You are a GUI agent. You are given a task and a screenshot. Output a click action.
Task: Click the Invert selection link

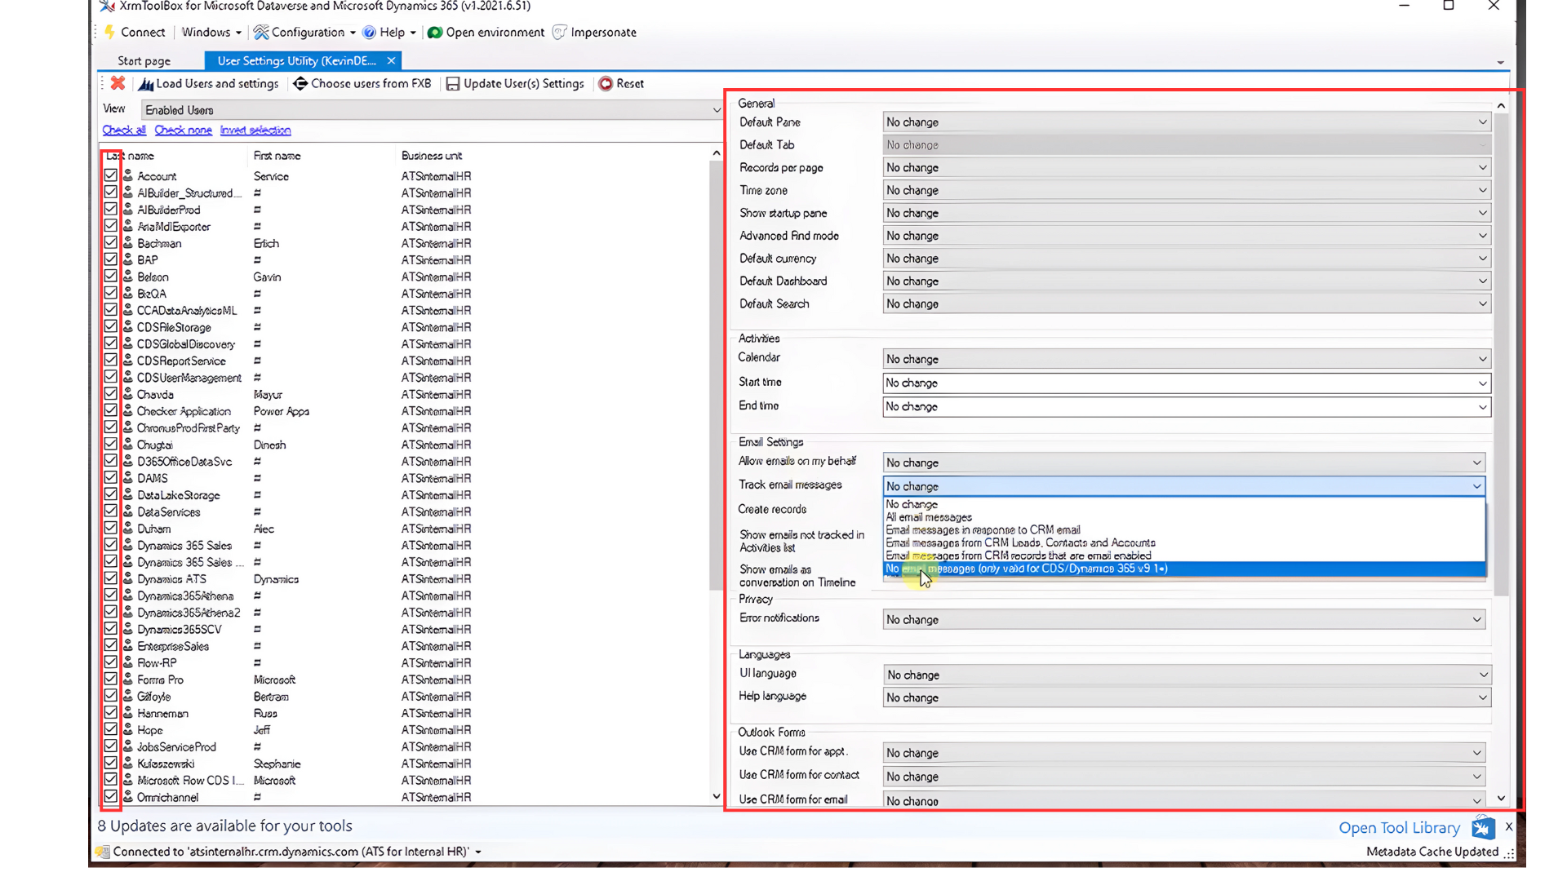point(255,131)
